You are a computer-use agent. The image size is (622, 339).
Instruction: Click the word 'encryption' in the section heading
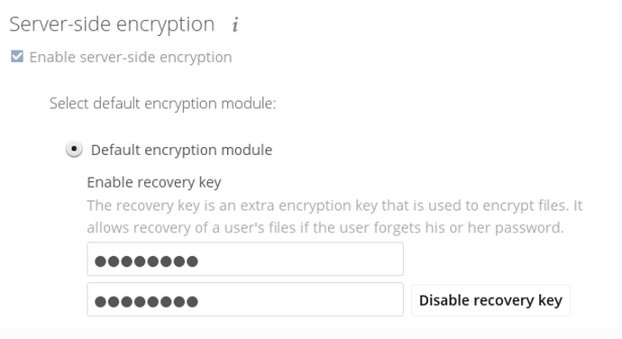click(166, 25)
